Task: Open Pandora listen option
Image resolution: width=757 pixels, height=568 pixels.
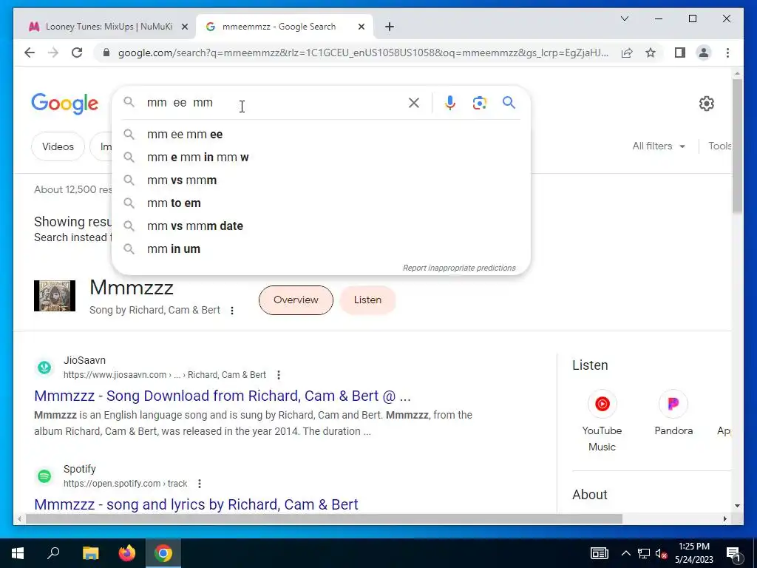Action: (x=673, y=413)
